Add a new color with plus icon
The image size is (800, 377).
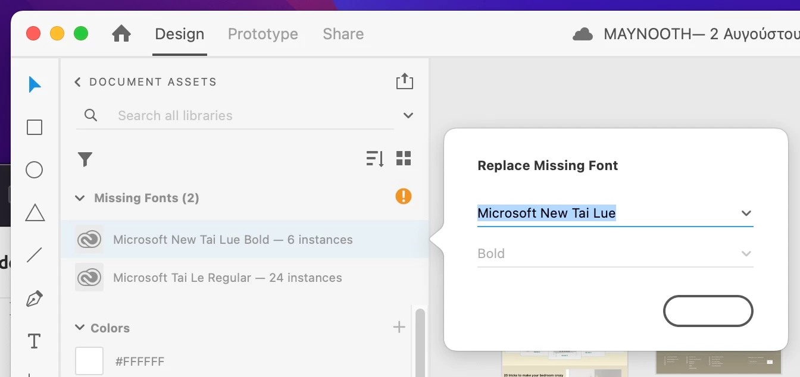click(x=399, y=327)
